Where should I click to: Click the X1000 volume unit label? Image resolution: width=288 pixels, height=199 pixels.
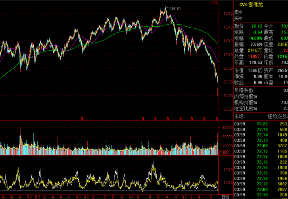tap(224, 152)
